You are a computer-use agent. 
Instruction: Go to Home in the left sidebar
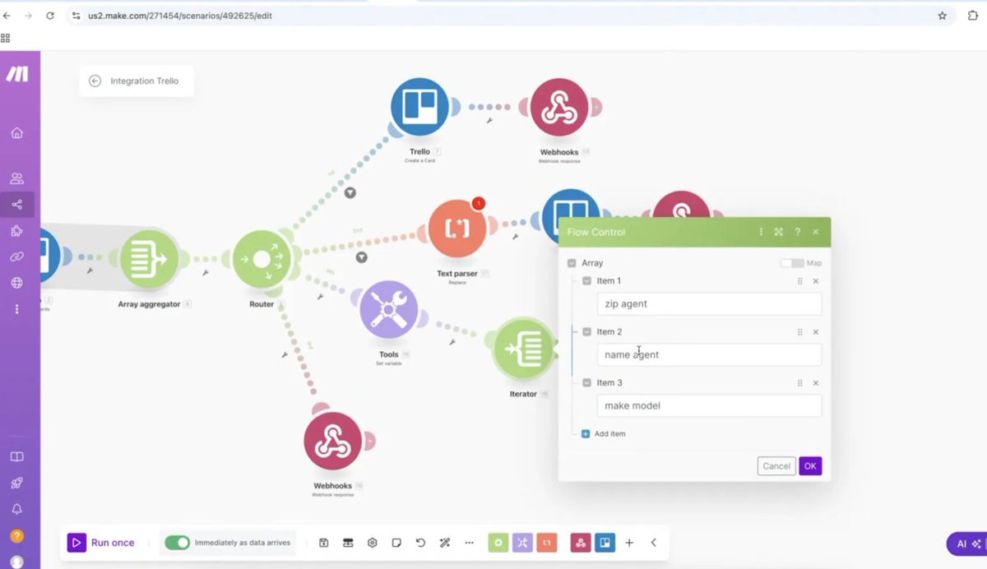click(17, 133)
